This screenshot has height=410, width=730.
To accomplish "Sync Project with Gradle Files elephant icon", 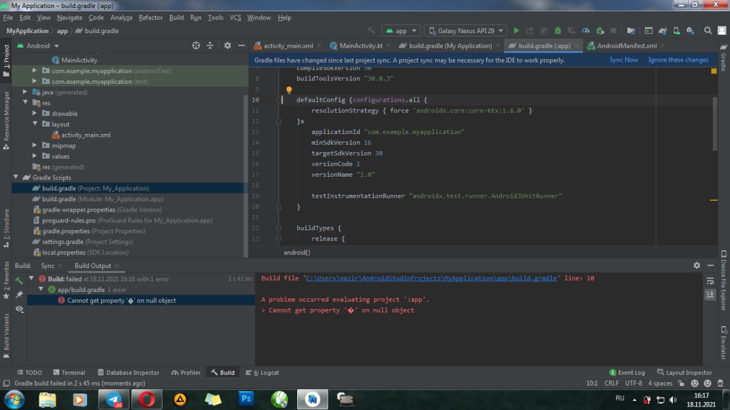I will (663, 31).
